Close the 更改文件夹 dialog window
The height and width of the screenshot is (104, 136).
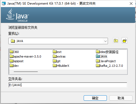click(x=131, y=4)
